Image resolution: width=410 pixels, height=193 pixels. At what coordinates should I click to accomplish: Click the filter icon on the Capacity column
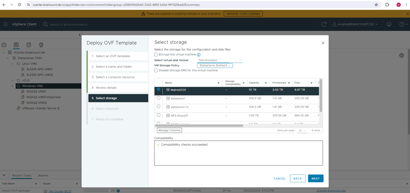266,82
